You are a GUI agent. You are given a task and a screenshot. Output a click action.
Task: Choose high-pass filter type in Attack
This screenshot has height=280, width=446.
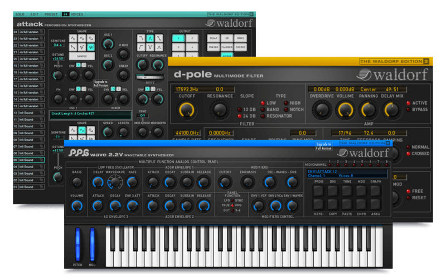tap(141, 47)
